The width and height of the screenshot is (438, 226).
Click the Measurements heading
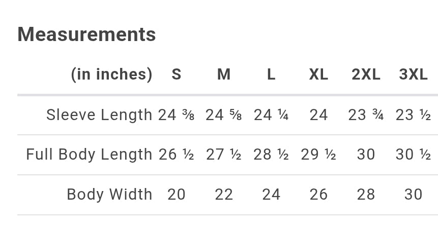pos(86,34)
